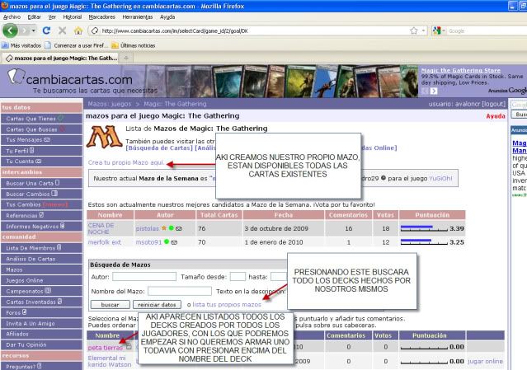This screenshot has height=370, width=527.
Task: Open Cartas Que Buscas in sidebar
Action: pyautogui.click(x=41, y=129)
